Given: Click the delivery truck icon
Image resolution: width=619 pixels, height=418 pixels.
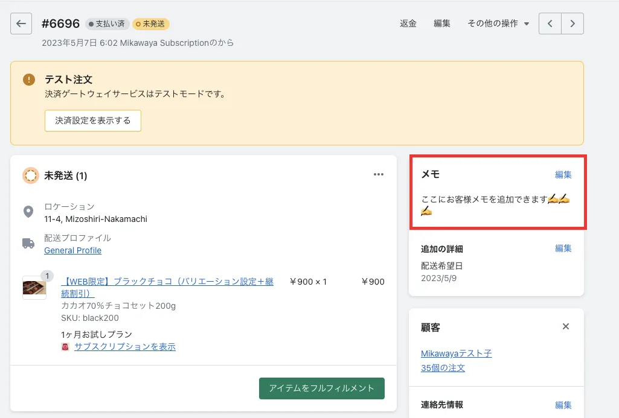Looking at the screenshot, I should click(x=28, y=243).
